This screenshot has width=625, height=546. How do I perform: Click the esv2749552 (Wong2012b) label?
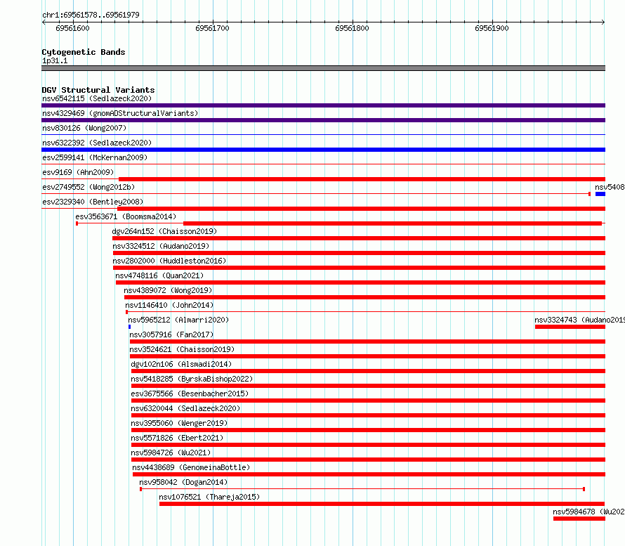point(88,187)
